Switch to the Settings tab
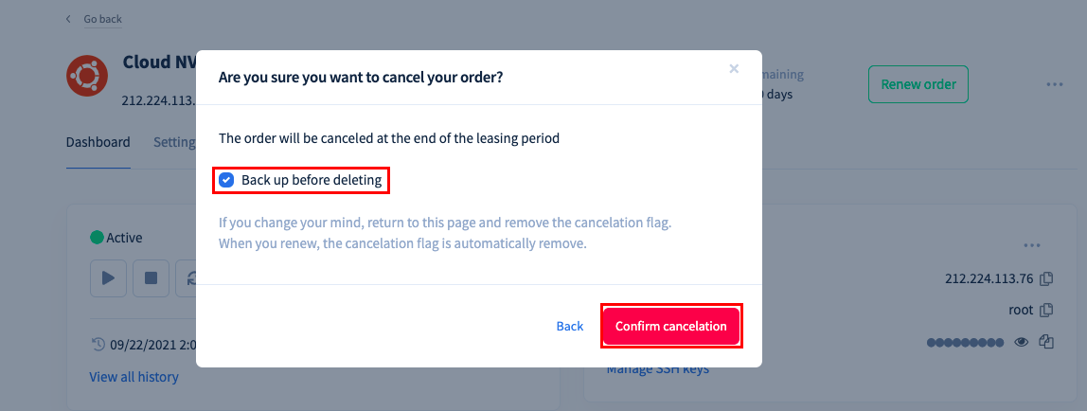Image resolution: width=1087 pixels, height=411 pixels. point(174,142)
